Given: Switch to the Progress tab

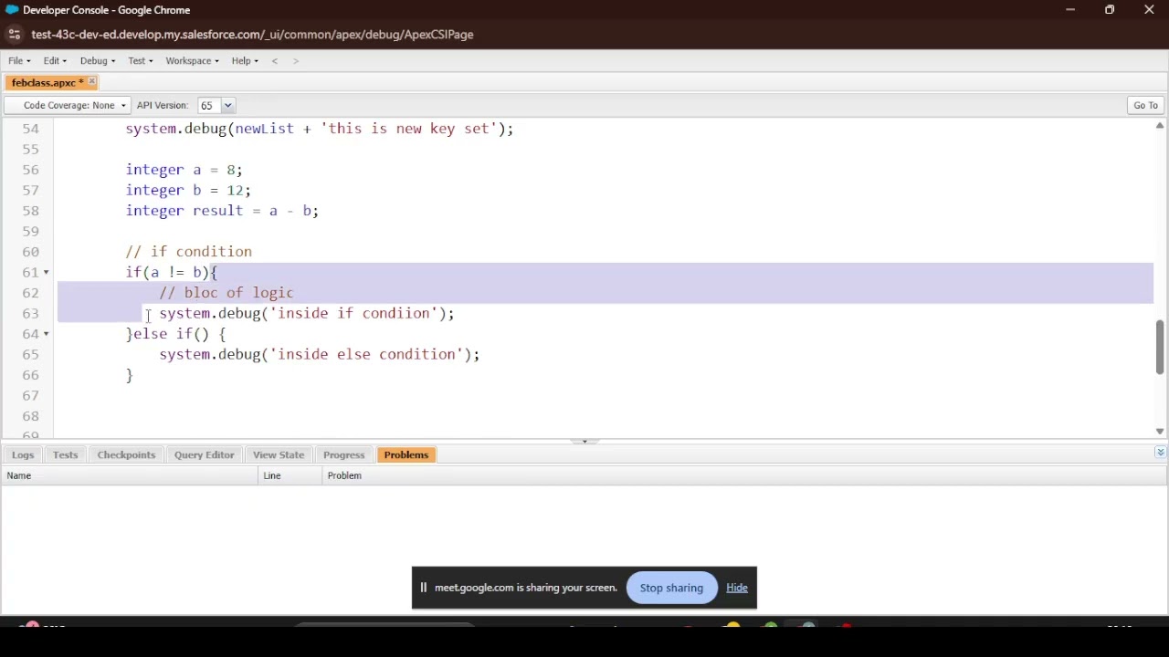Looking at the screenshot, I should coord(343,454).
